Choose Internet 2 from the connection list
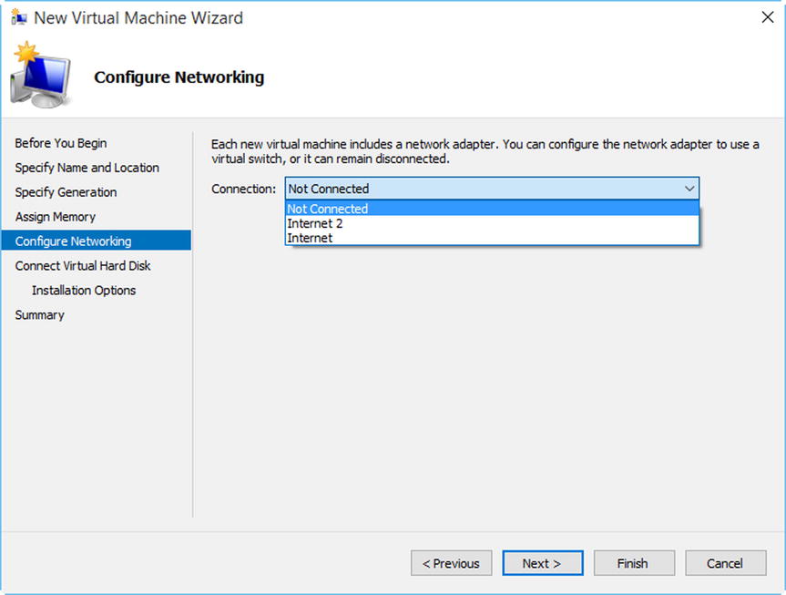 point(492,223)
